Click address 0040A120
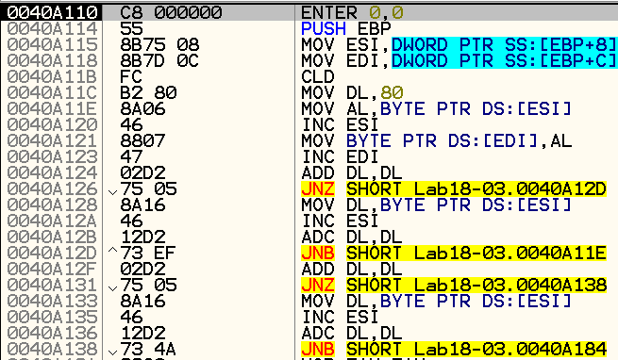Viewport: 618px width, 360px height. coord(52,124)
